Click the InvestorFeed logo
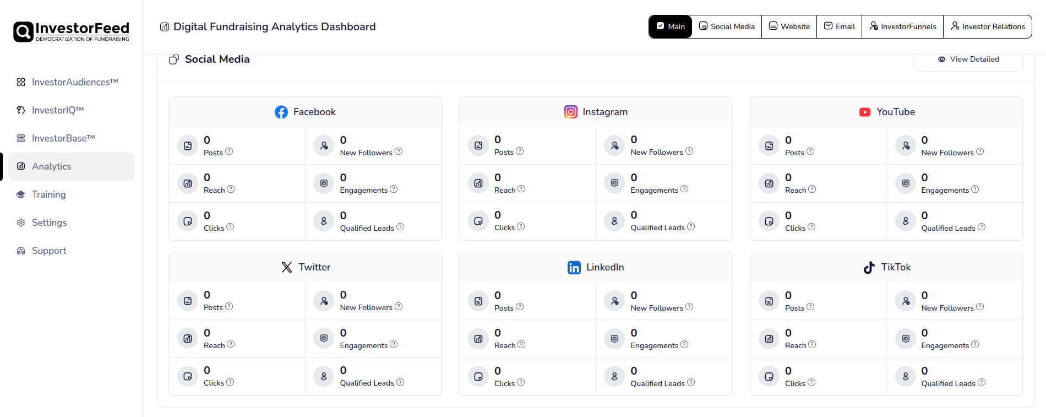The height and width of the screenshot is (417, 1046). (x=72, y=31)
